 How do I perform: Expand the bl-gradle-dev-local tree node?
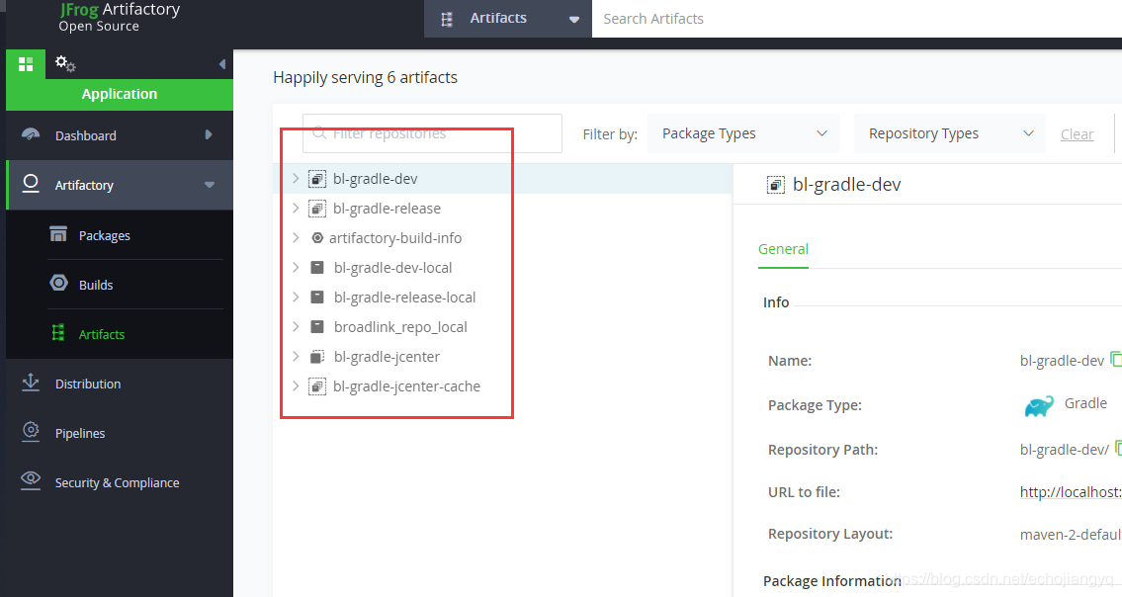click(x=296, y=268)
